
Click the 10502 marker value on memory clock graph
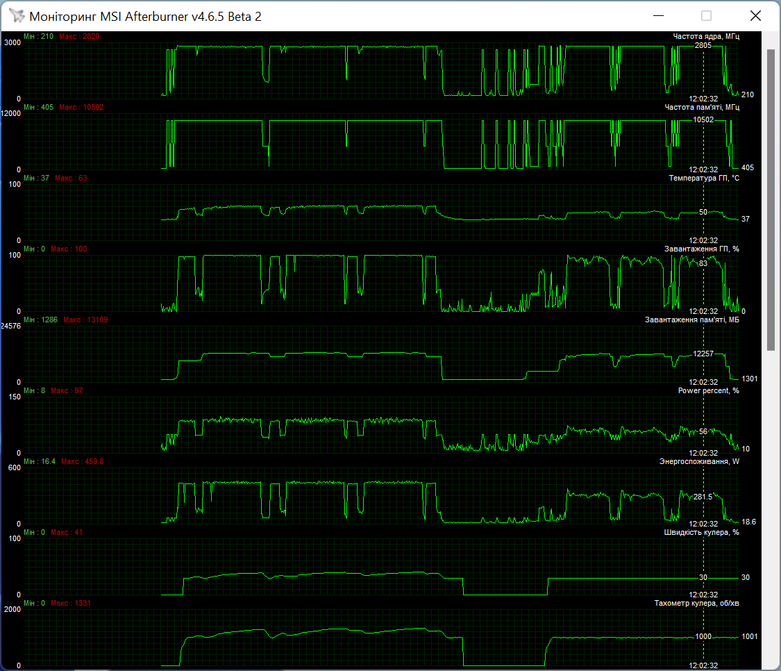coord(703,119)
